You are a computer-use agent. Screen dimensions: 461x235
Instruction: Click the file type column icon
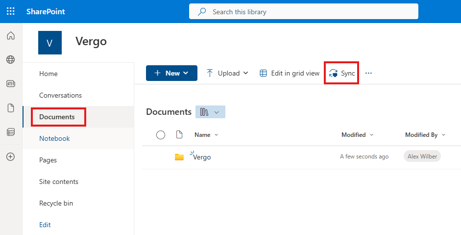click(x=179, y=135)
